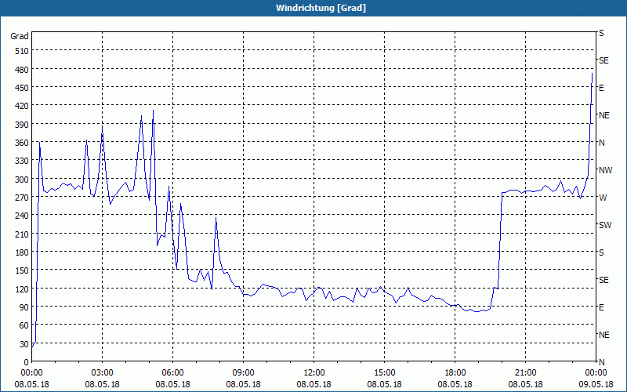This screenshot has height=392, width=627.
Task: Click the 08.05.18 date under 18:00
Action: pos(455,384)
